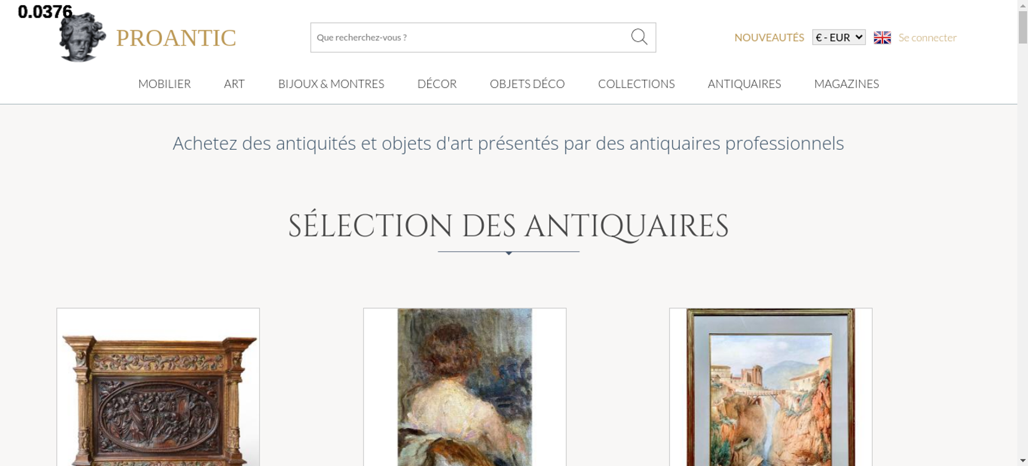This screenshot has height=466, width=1028.
Task: Open the BIJOUX & MONTRES menu
Action: [331, 84]
